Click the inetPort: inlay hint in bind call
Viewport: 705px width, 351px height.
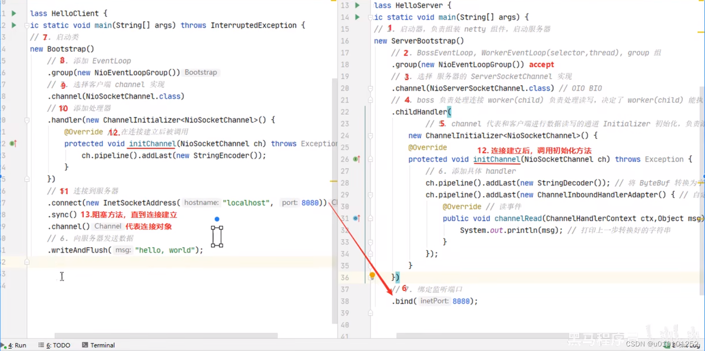click(x=435, y=301)
